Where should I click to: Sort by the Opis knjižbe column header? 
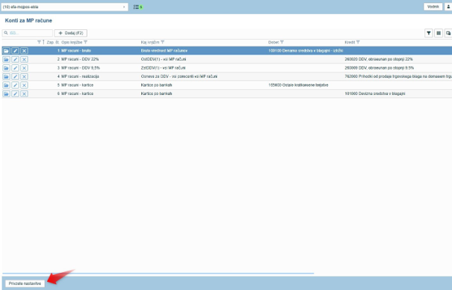[72, 42]
